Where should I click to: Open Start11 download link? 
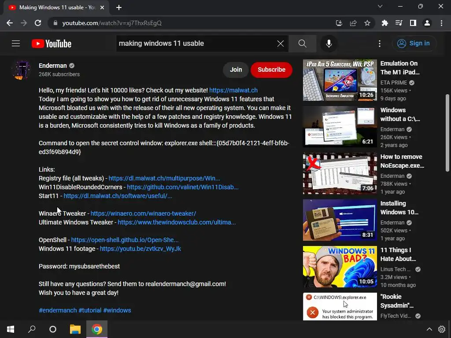(x=118, y=196)
